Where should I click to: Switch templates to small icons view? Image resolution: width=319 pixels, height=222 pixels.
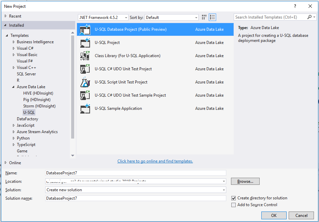tap(204, 17)
